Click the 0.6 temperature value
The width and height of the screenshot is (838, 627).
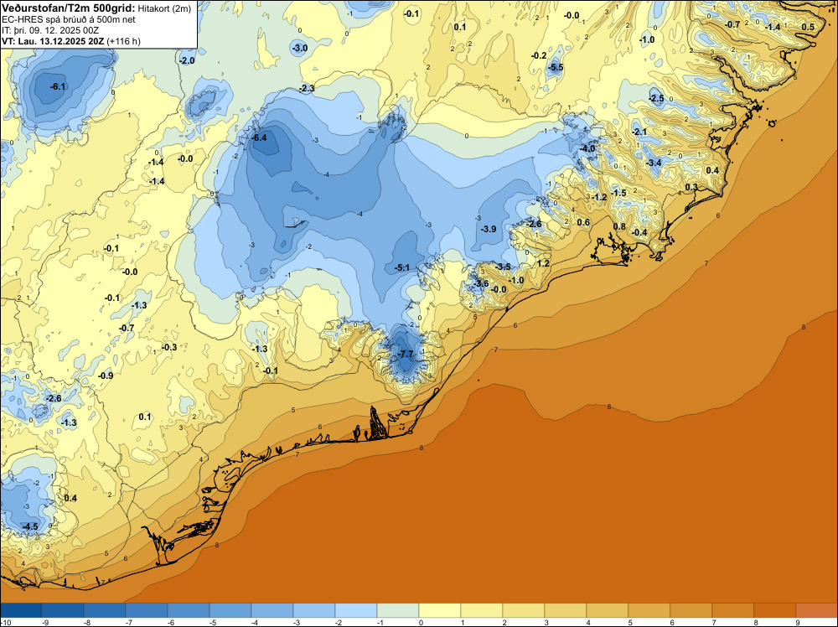583,222
